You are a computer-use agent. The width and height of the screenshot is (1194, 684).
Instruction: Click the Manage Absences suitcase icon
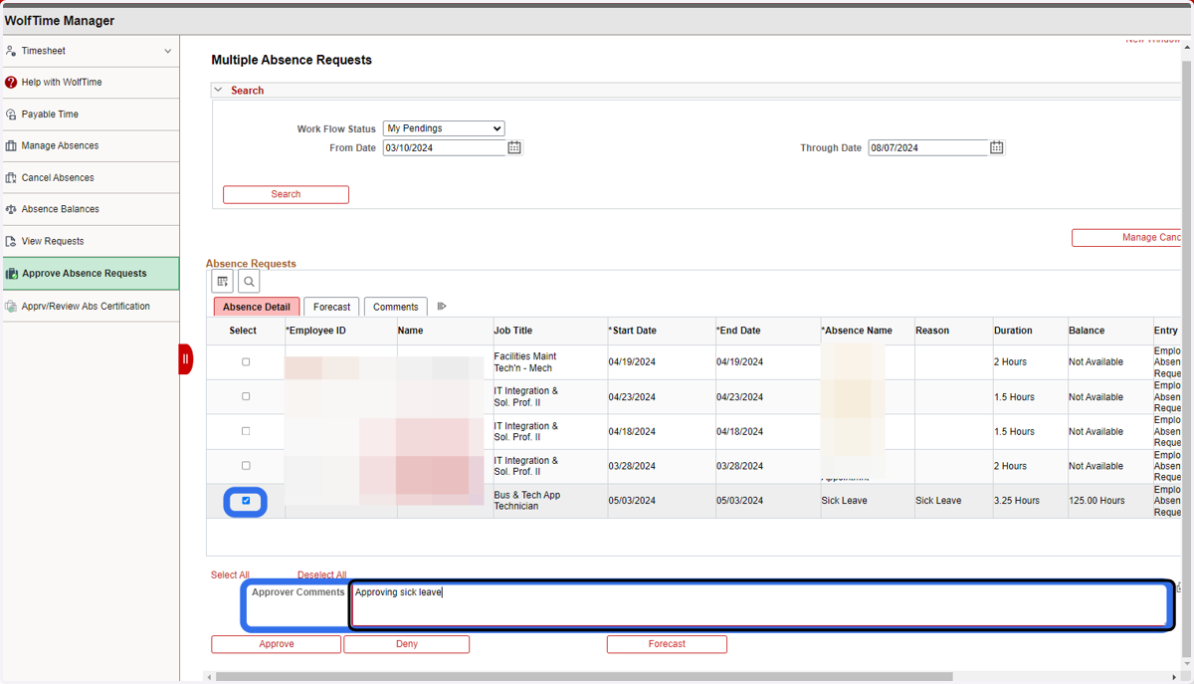(11, 146)
